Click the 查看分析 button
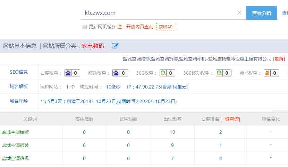 point(262,13)
